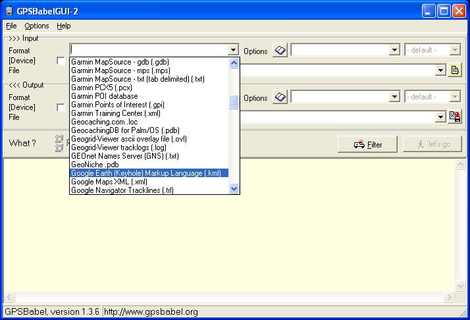The height and width of the screenshot is (320, 470).
Task: Click the let's go button
Action: point(432,144)
